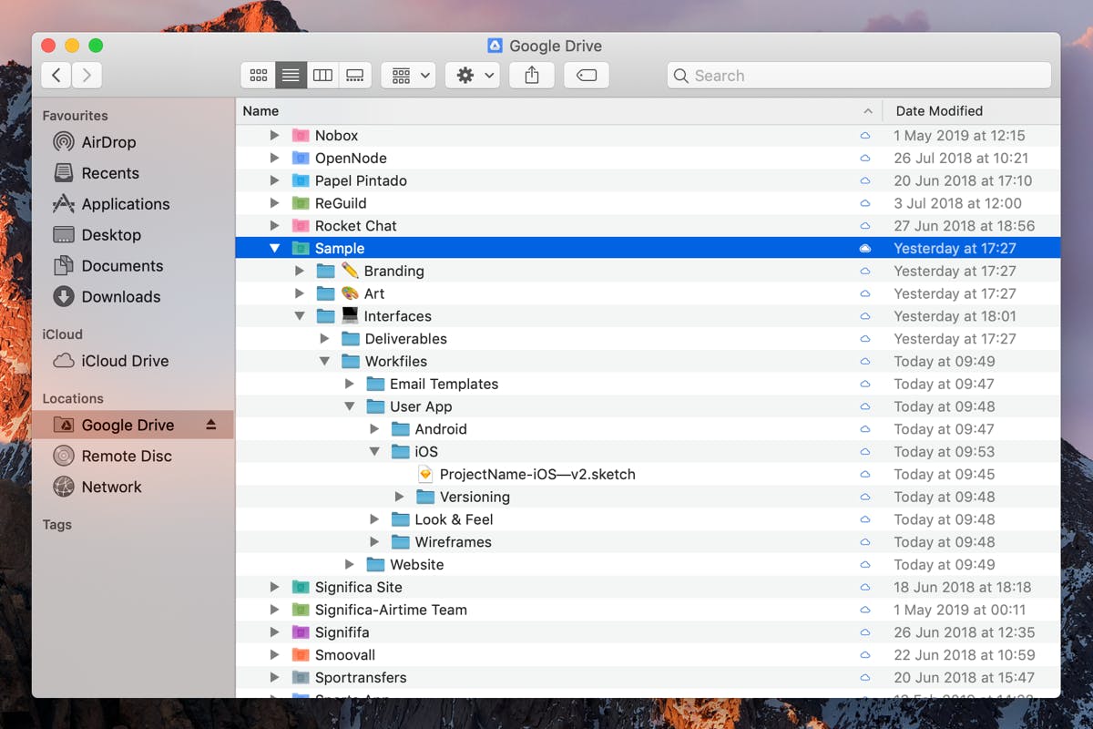1093x729 pixels.
Task: Open AirDrop in the sidebar
Action: point(108,142)
